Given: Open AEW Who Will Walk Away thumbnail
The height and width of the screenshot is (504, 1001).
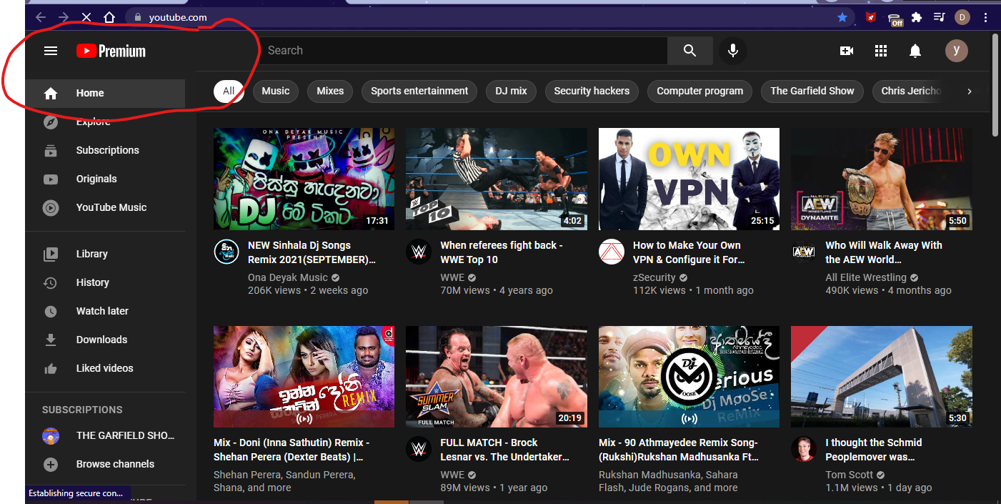Looking at the screenshot, I should [882, 179].
